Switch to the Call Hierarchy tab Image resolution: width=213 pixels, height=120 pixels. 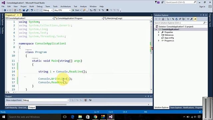tap(11, 107)
